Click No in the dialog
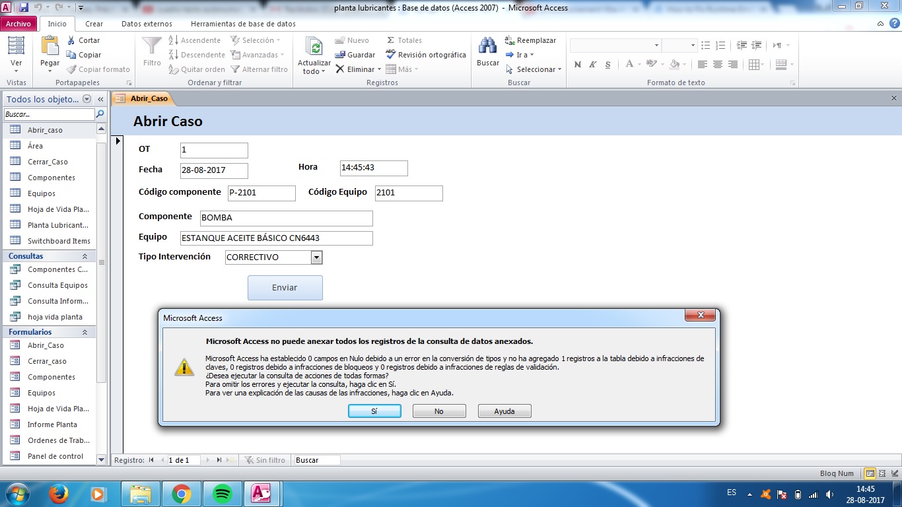This screenshot has height=507, width=902. (439, 411)
